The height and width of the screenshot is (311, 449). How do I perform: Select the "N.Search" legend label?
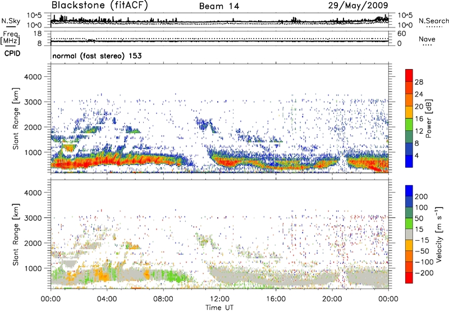pyautogui.click(x=433, y=21)
